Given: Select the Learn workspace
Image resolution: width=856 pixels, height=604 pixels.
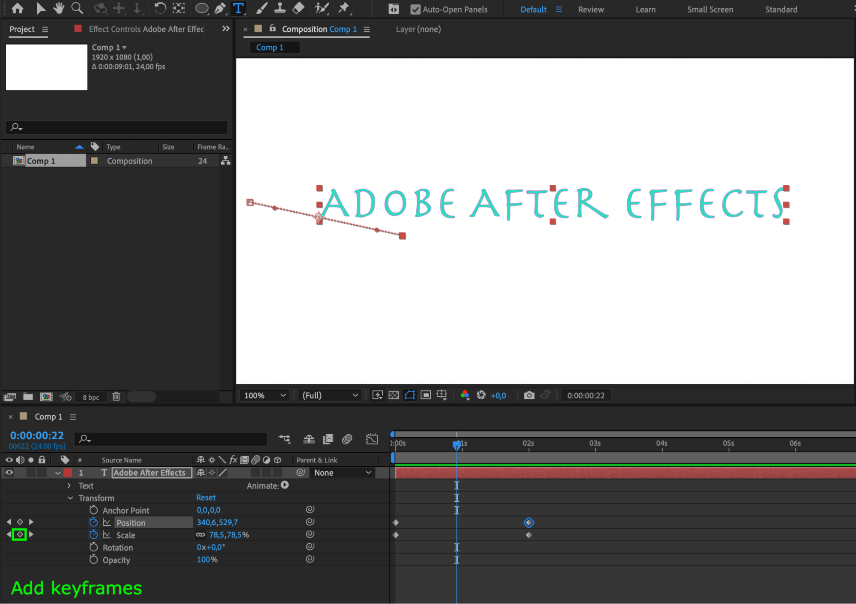Looking at the screenshot, I should click(x=645, y=9).
